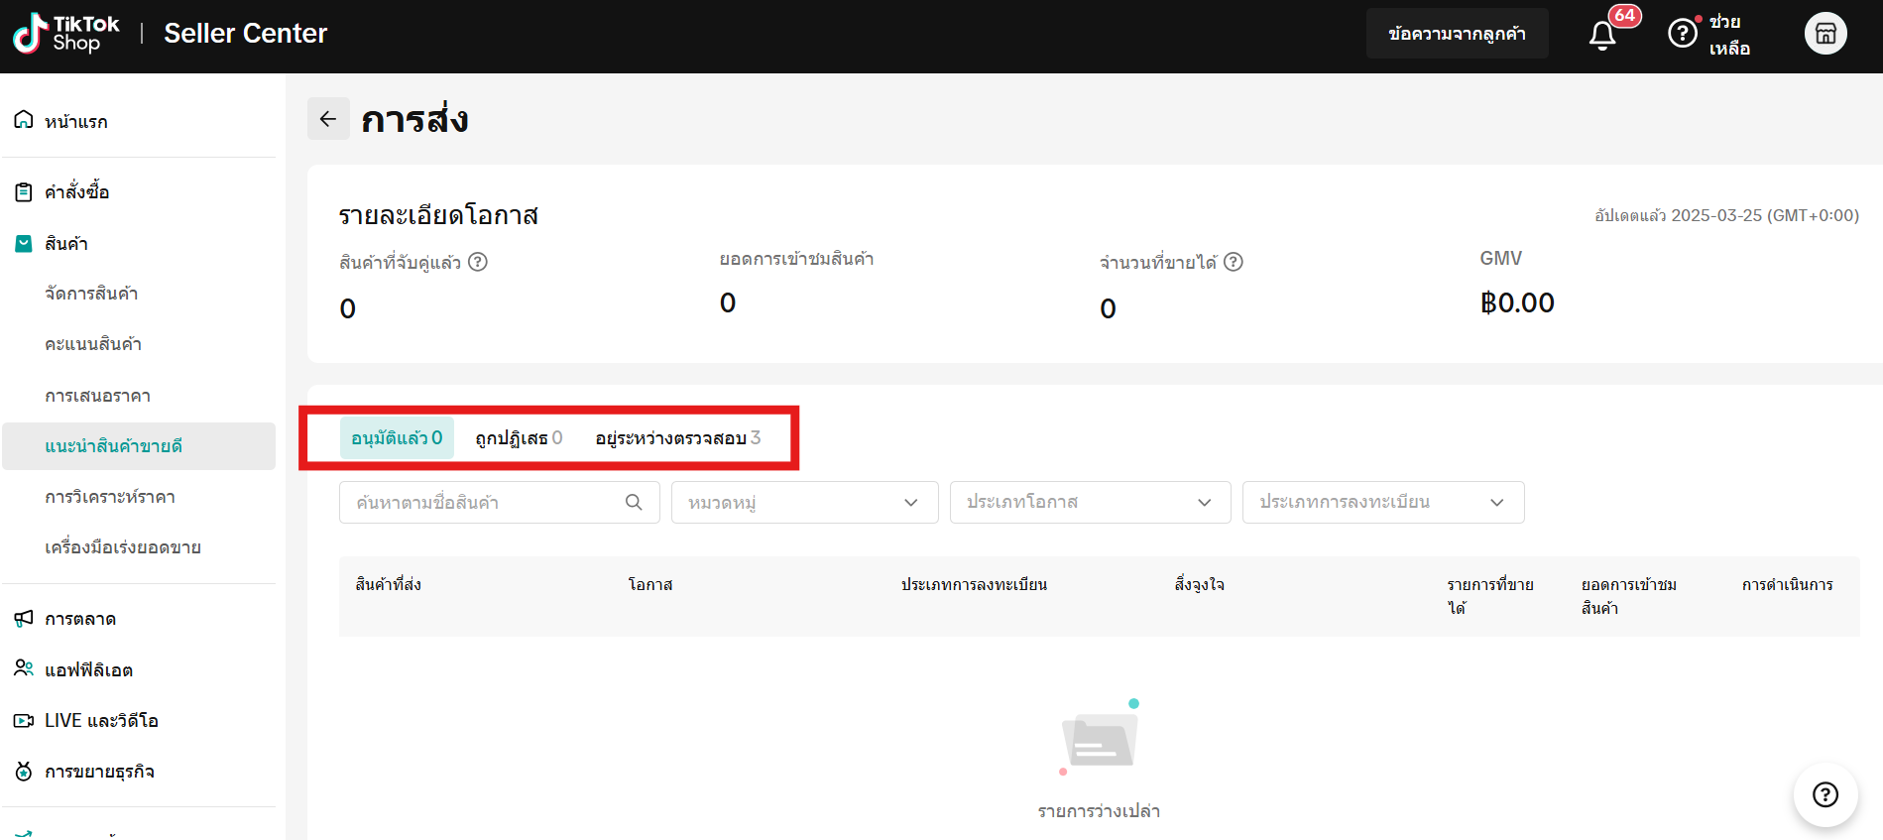This screenshot has width=1883, height=840.
Task: Click the ค้นหาตามชื่อสินค้า search field
Action: pos(486,503)
